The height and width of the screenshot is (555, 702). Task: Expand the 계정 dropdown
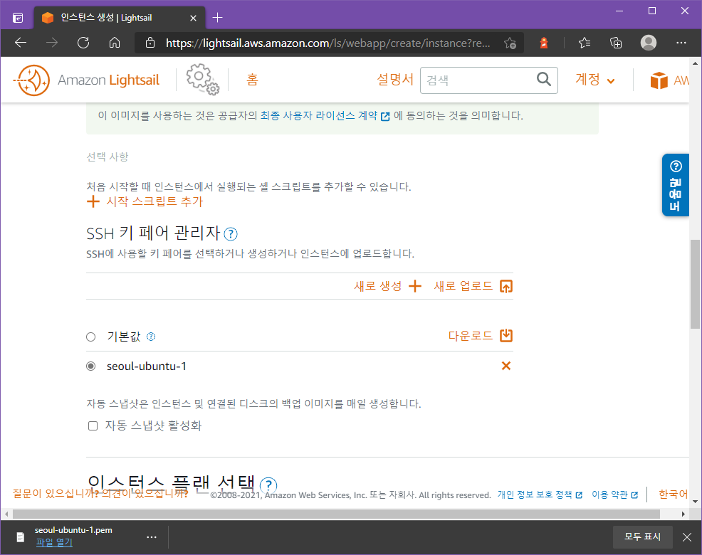click(x=595, y=80)
